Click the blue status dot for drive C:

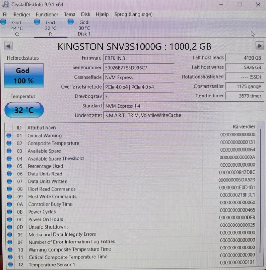[3, 22]
